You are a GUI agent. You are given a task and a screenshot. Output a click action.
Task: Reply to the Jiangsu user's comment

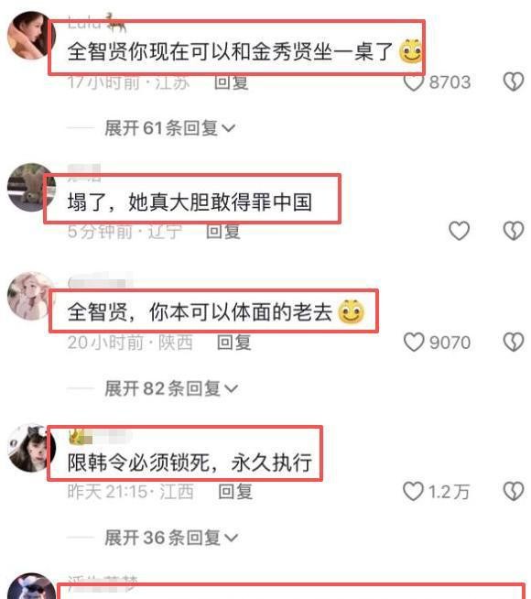coord(231,82)
